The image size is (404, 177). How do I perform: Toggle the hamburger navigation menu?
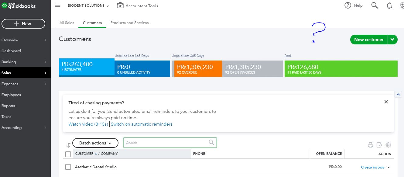pyautogui.click(x=57, y=5)
